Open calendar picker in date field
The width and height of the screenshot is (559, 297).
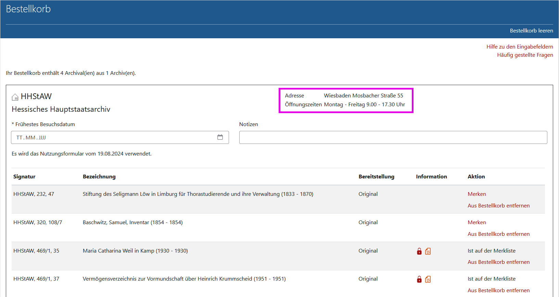(220, 137)
